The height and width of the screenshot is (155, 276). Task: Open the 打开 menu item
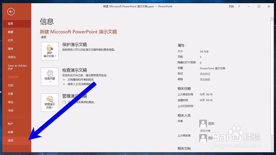(17, 40)
